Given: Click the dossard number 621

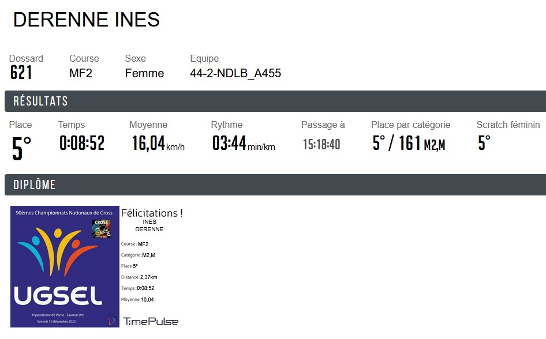Looking at the screenshot, I should click(x=21, y=73).
